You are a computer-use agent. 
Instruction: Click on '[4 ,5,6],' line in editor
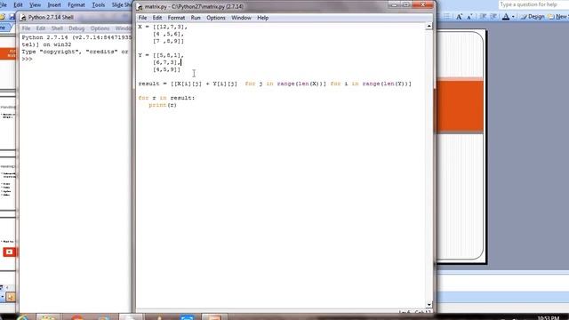pyautogui.click(x=168, y=34)
